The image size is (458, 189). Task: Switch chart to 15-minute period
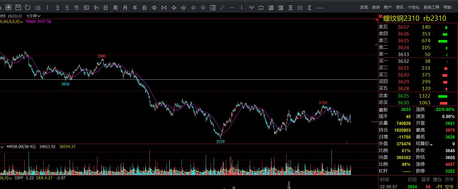[x=76, y=8]
